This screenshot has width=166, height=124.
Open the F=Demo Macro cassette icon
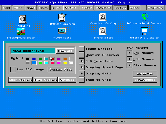pos(62,31)
